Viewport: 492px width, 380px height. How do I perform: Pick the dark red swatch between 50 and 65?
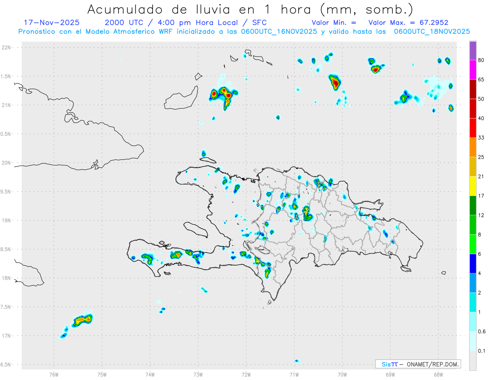click(x=473, y=89)
